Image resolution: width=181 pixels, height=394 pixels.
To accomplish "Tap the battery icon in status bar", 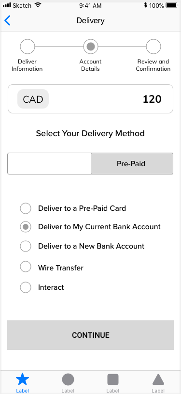I will point(171,5).
